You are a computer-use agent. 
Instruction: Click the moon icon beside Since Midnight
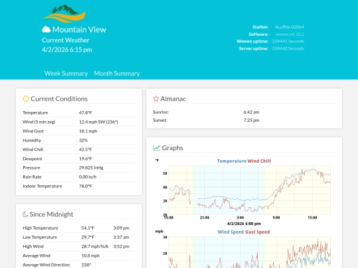tap(25, 214)
